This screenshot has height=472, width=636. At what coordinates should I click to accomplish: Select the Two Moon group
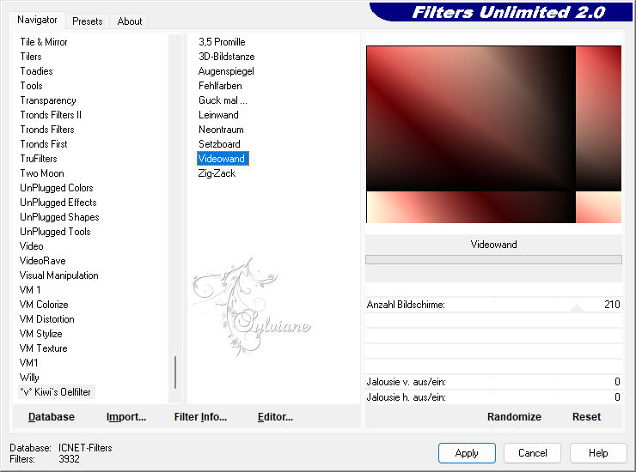pyautogui.click(x=42, y=173)
